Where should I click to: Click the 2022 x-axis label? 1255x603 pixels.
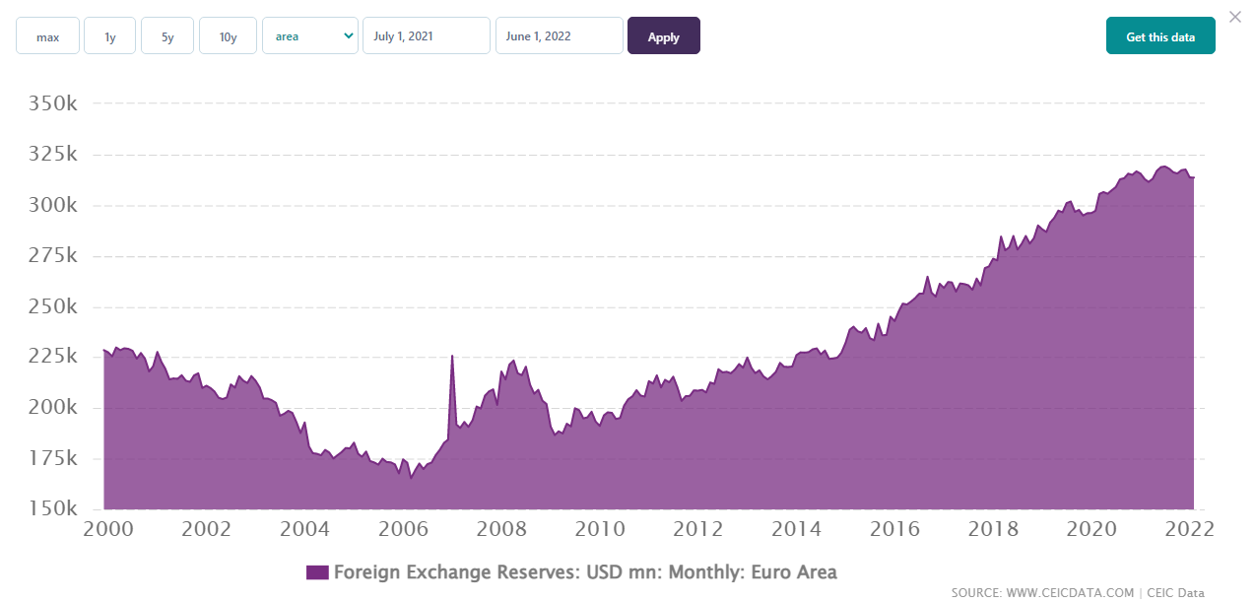(x=1190, y=530)
